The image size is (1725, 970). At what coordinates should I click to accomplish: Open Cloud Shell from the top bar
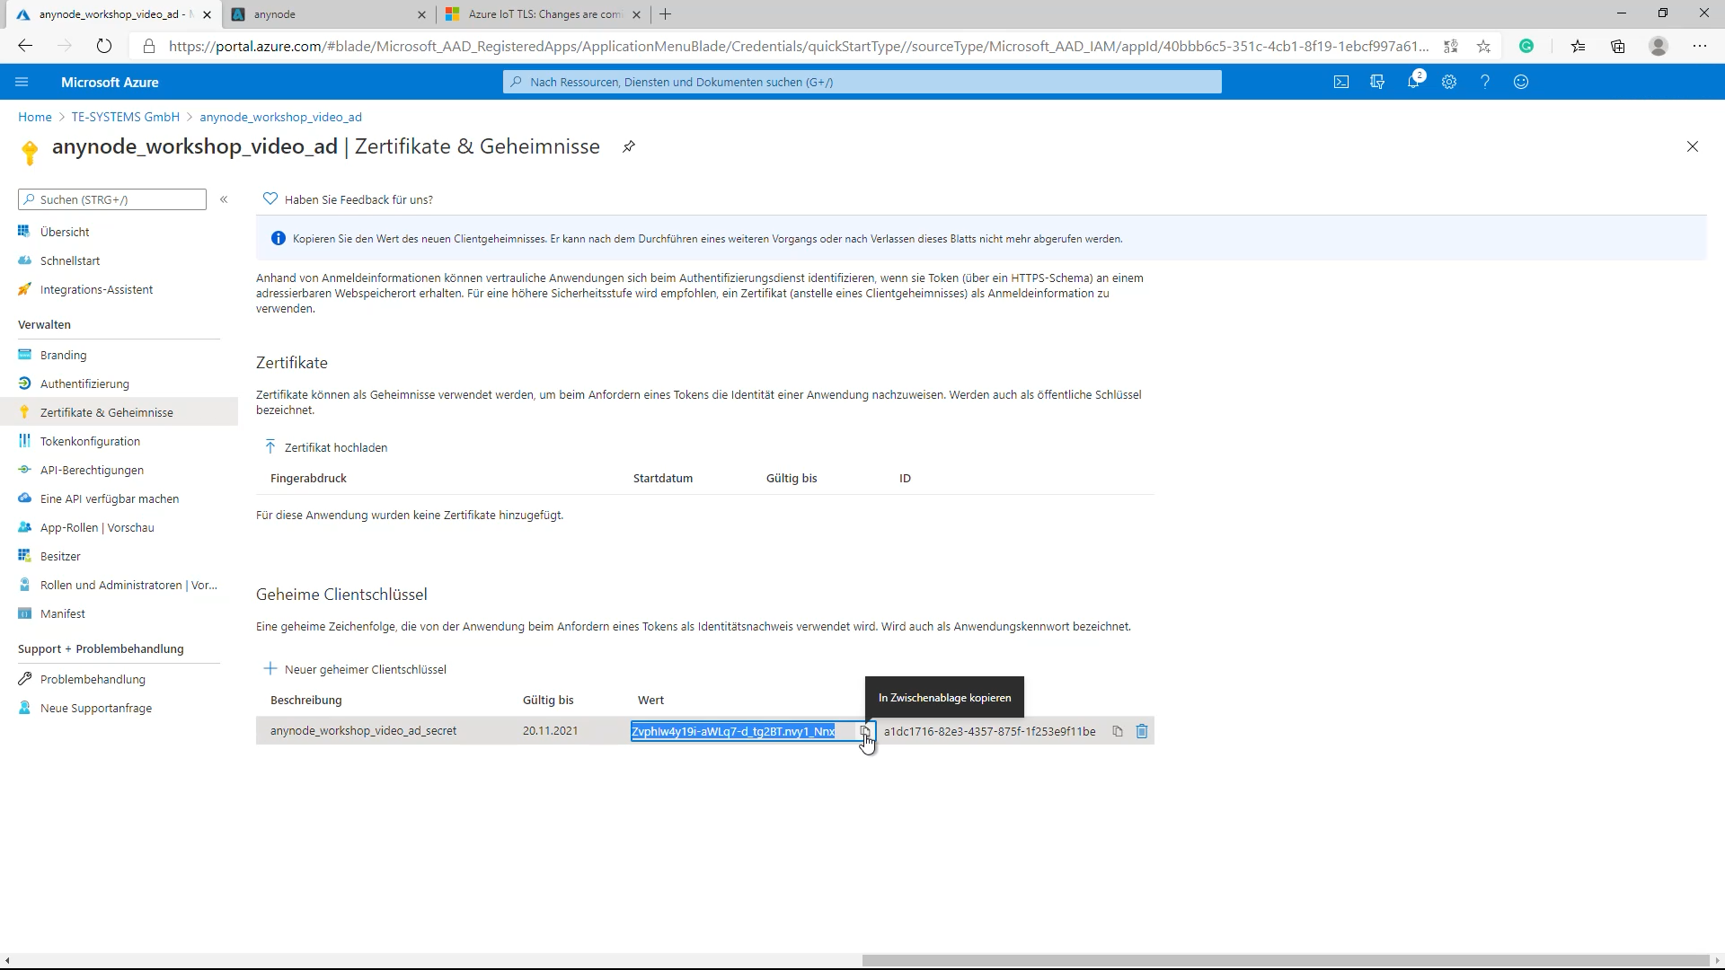pos(1341,82)
